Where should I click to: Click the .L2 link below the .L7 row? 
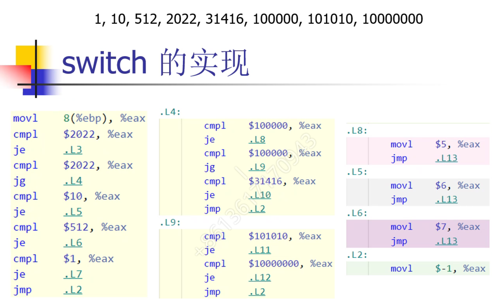(73, 290)
